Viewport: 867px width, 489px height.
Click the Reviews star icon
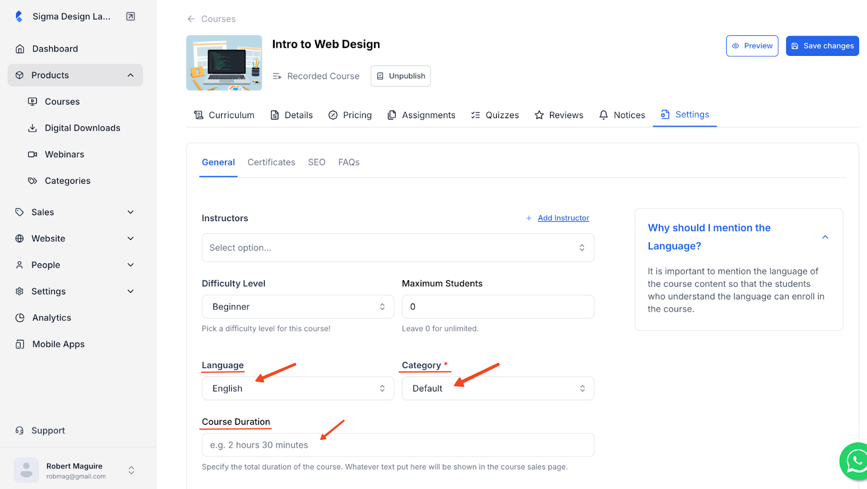tap(539, 115)
